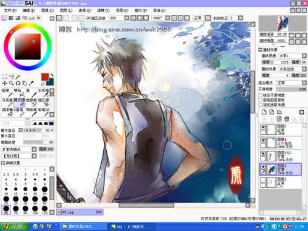Hide the selected layer 图层3

tap(263, 167)
